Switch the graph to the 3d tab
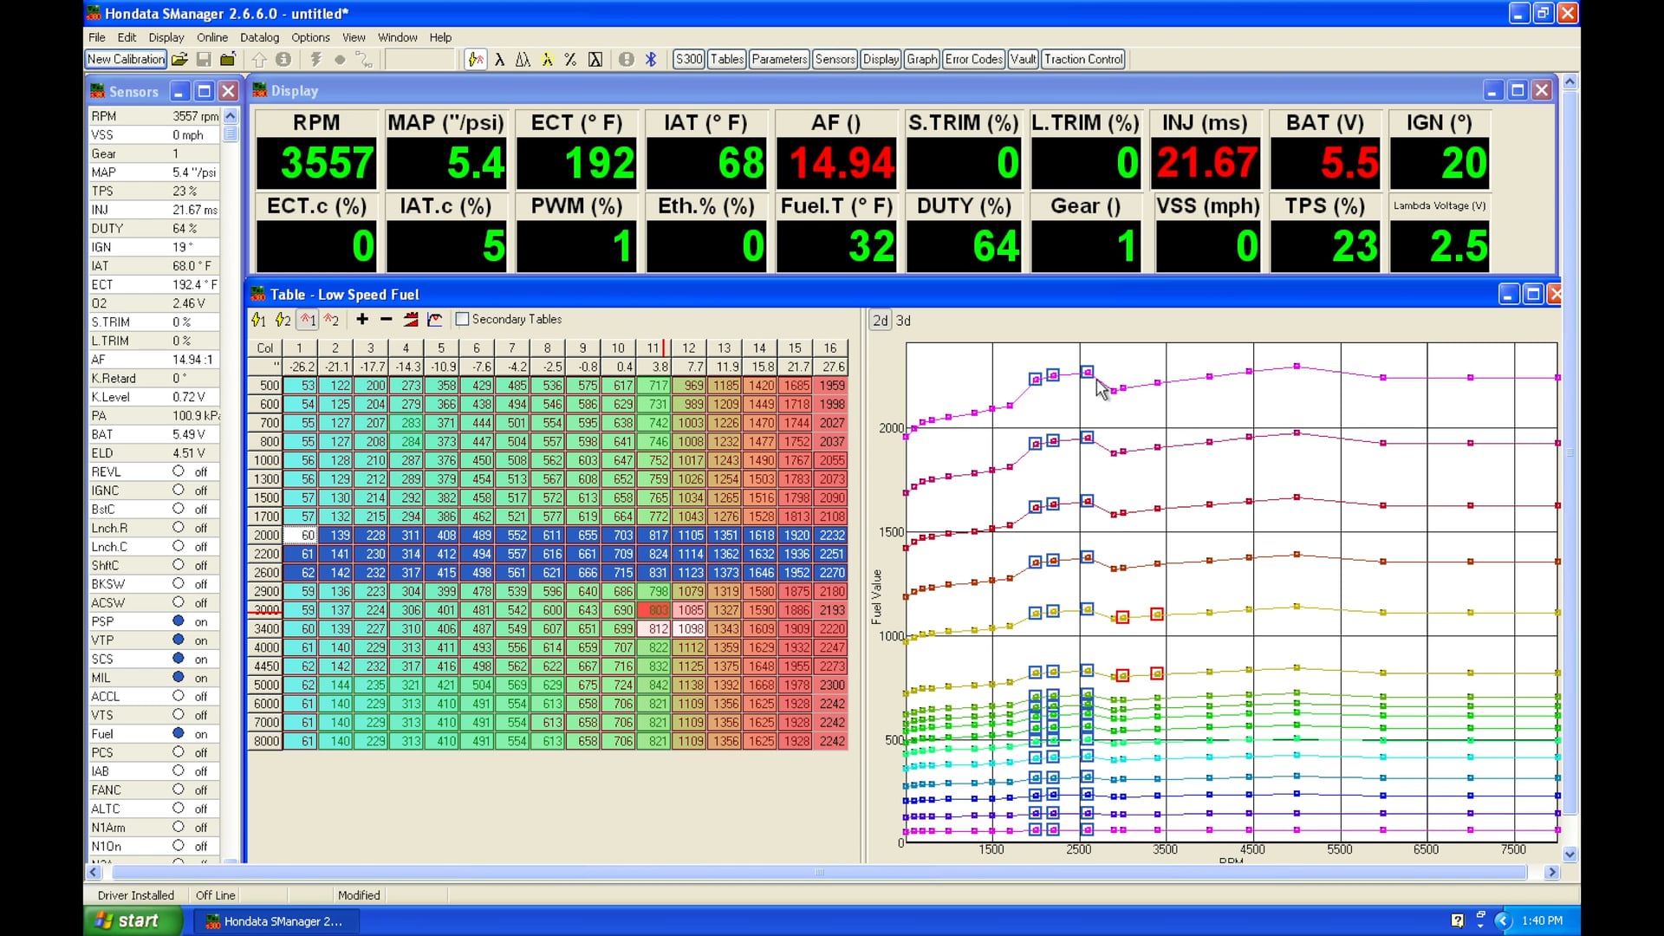Screen dimensions: 1664x936 coord(903,320)
